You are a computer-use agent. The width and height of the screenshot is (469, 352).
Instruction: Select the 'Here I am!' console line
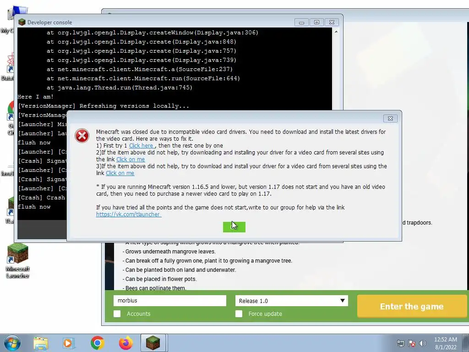coord(36,97)
